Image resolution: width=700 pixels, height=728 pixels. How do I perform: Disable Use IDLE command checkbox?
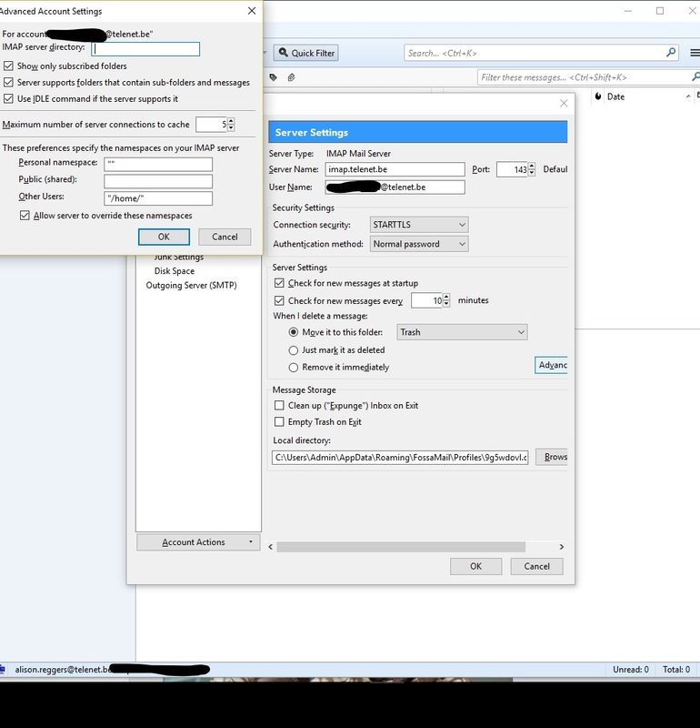[9, 99]
